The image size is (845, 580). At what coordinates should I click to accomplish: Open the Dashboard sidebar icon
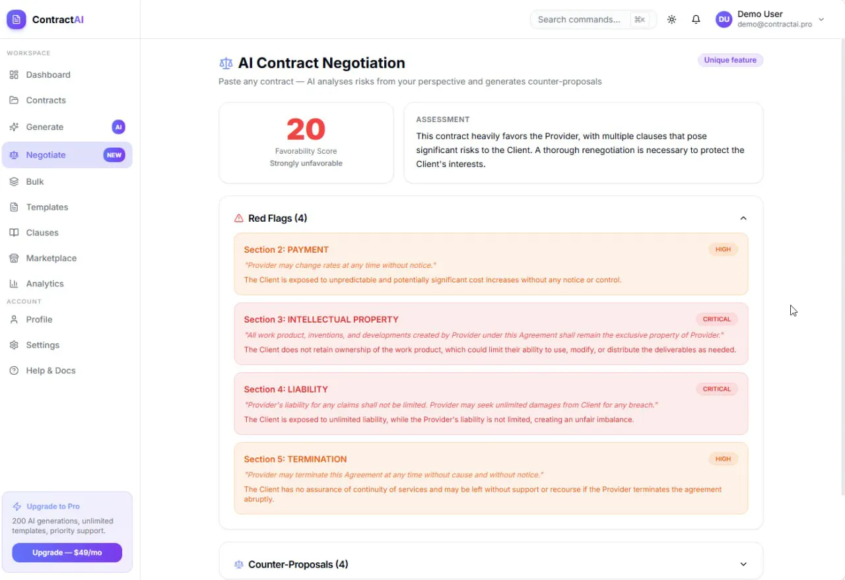coord(14,75)
